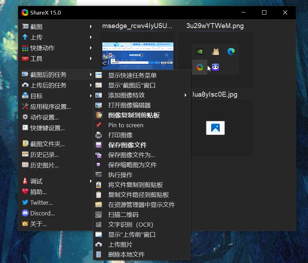308x263 pixels.
Task: Click the 上传 blue arrow icon
Action: click(x=25, y=37)
